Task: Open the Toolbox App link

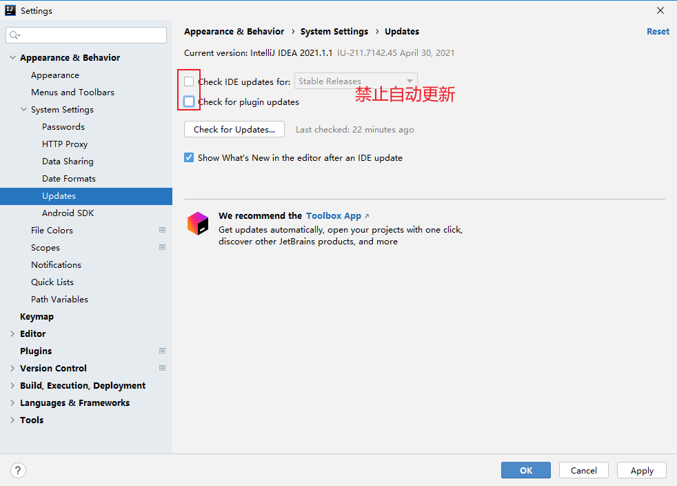Action: click(334, 216)
